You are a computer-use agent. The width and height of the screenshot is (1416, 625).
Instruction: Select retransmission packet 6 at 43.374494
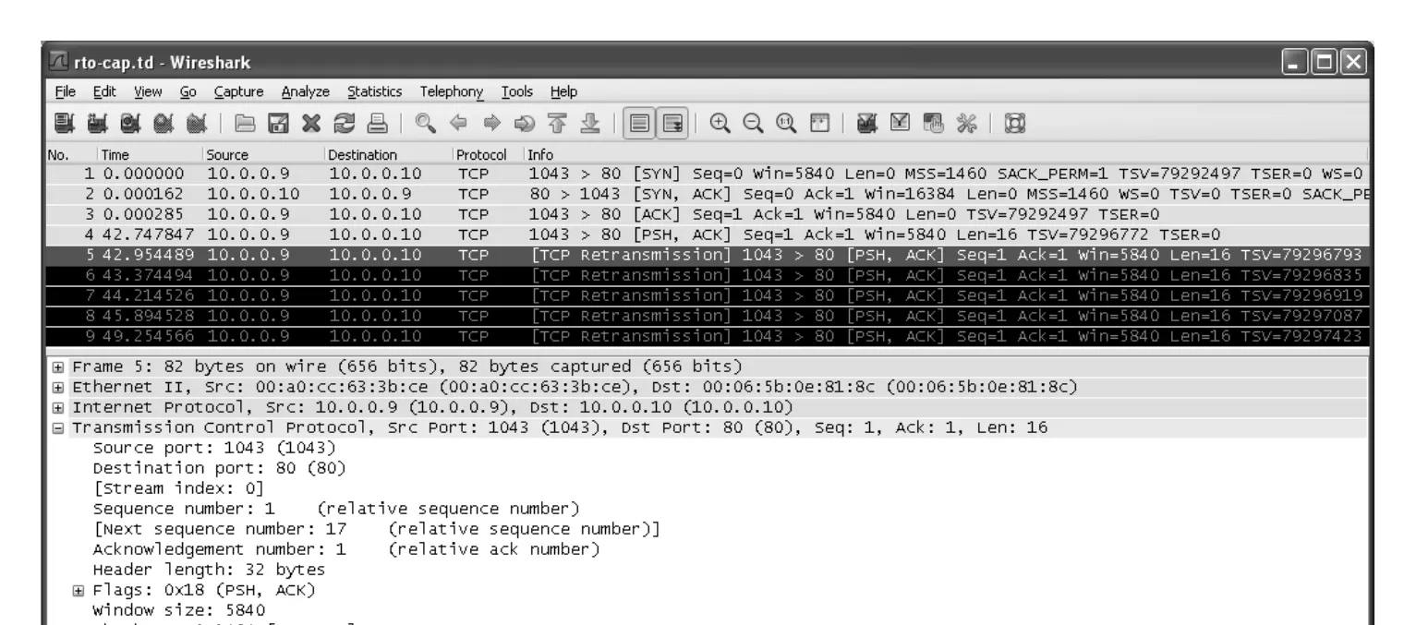(x=708, y=274)
